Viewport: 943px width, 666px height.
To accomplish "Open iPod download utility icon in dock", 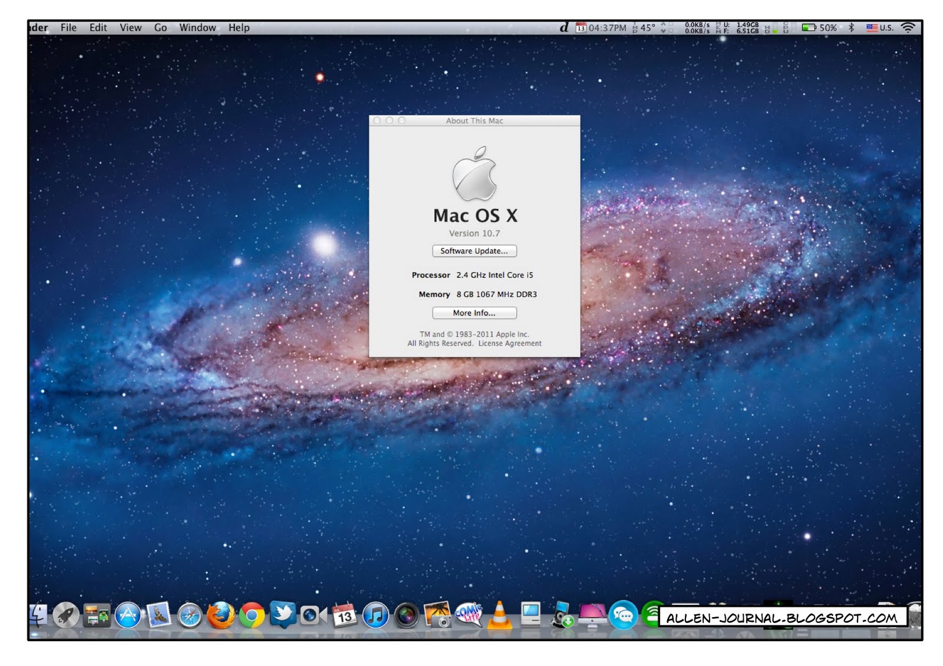I will point(562,615).
